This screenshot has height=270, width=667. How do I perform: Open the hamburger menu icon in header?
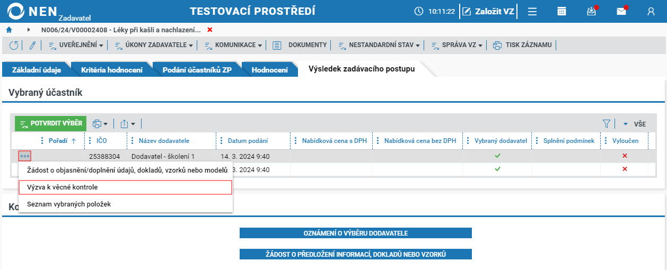tap(532, 11)
